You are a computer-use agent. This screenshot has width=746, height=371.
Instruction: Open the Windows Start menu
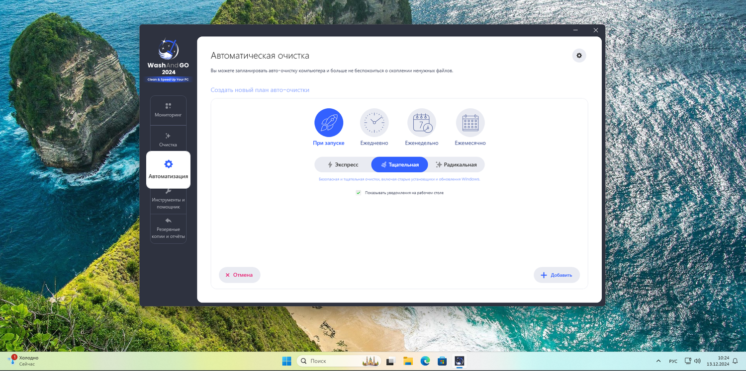[287, 361]
